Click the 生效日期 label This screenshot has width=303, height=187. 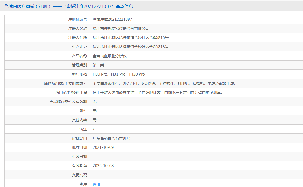tap(79, 157)
